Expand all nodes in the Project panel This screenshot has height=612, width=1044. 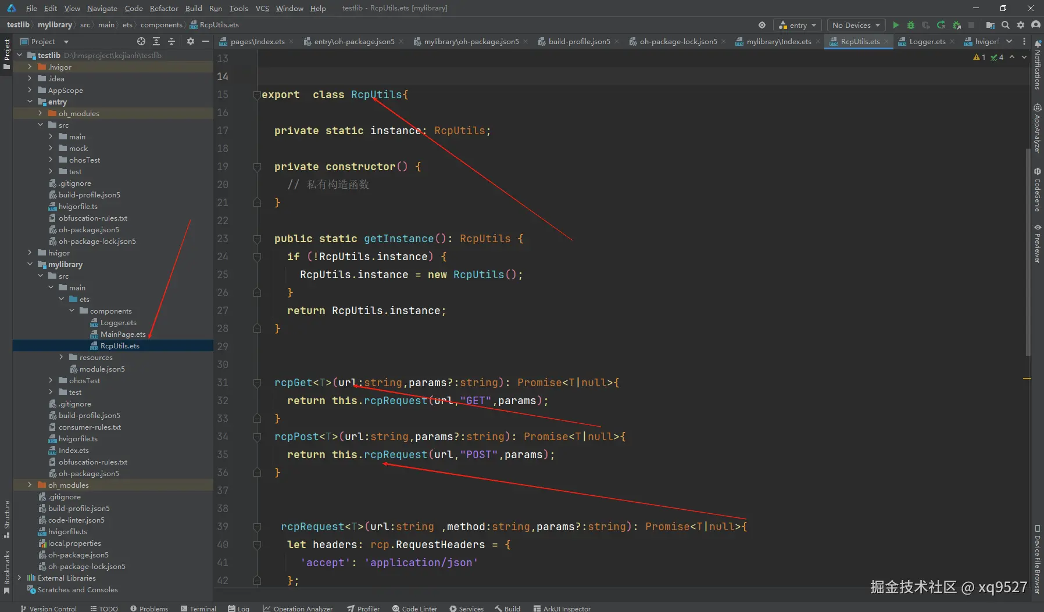[x=156, y=41]
